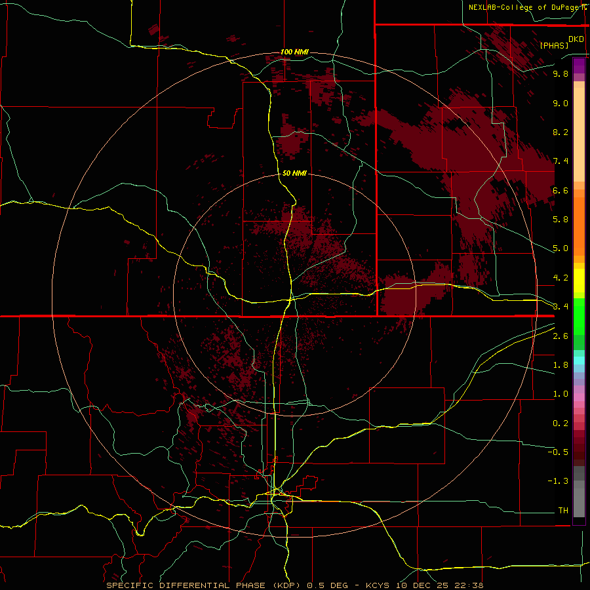Click the 5.8 value on the color scale
This screenshot has width=590, height=590.
click(x=560, y=220)
